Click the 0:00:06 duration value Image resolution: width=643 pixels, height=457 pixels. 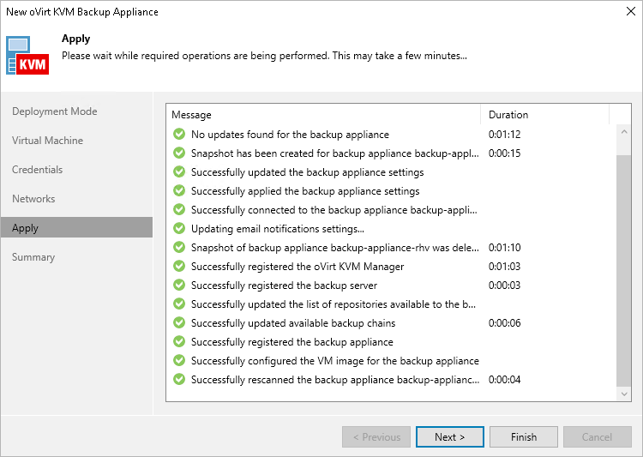[x=504, y=323]
